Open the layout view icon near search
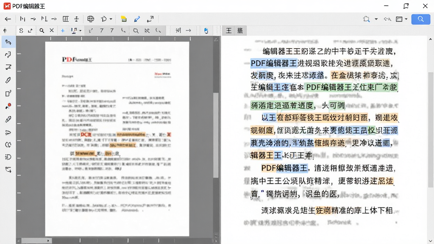Image resolution: width=434 pixels, height=244 pixels. pos(399,19)
